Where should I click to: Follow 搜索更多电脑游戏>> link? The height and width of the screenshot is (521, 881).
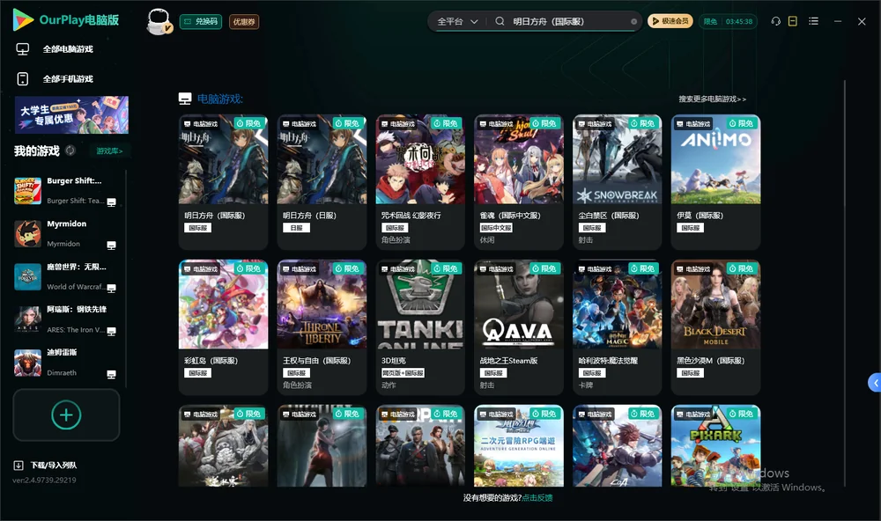tap(713, 99)
